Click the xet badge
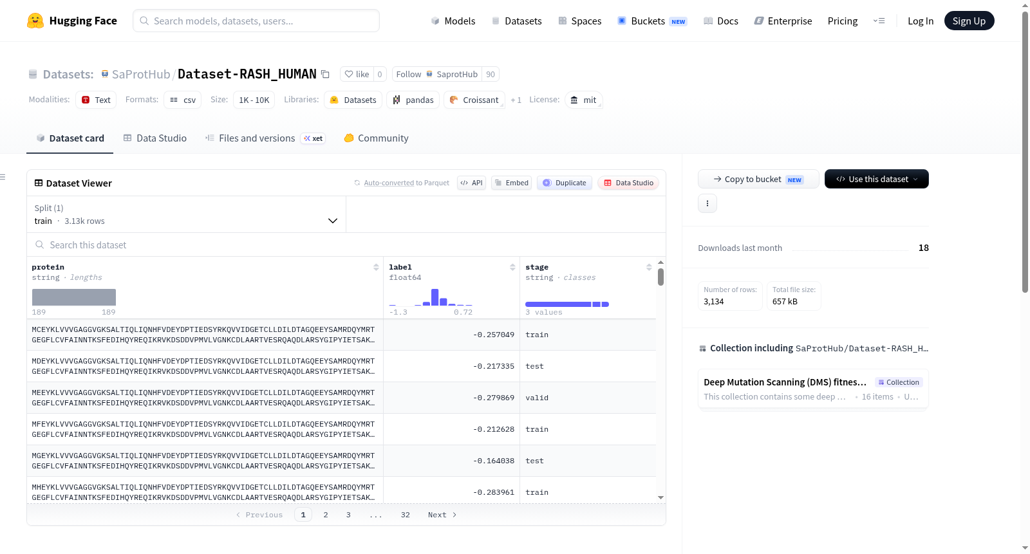Viewport: 1030px width, 554px height. 313,138
